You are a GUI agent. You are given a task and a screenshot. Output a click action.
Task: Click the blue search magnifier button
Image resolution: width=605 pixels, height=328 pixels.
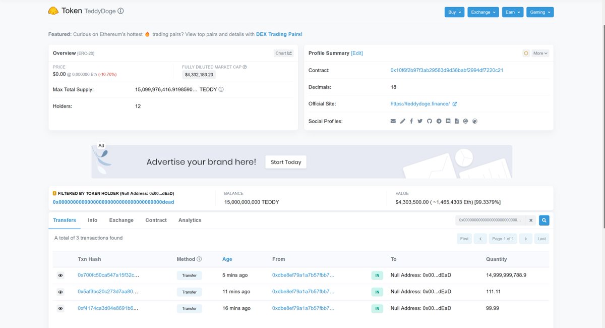544,221
